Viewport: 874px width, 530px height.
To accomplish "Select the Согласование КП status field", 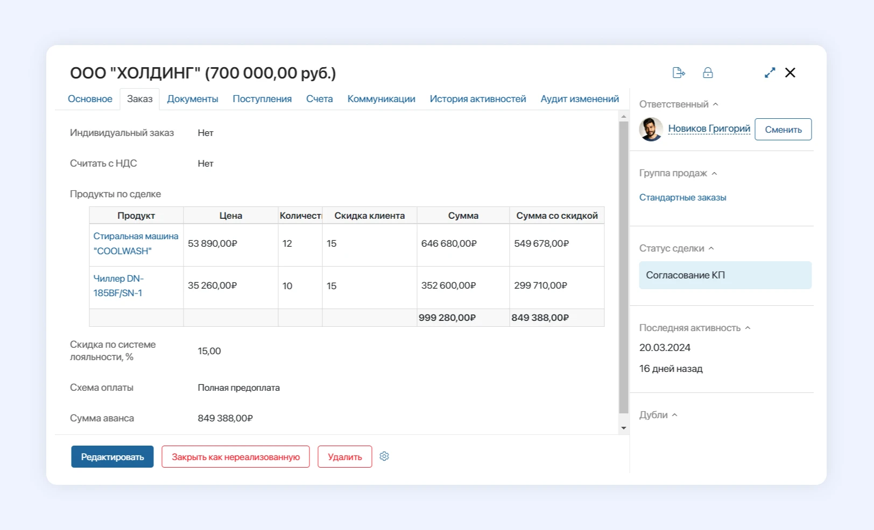I will pos(725,275).
